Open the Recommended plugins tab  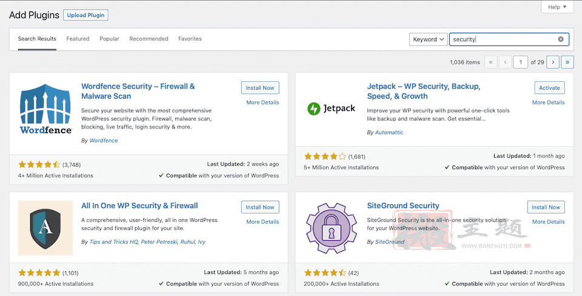[x=149, y=39]
